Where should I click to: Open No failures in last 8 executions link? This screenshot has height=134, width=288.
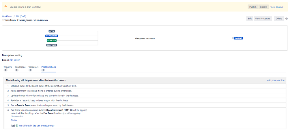coord(37,126)
